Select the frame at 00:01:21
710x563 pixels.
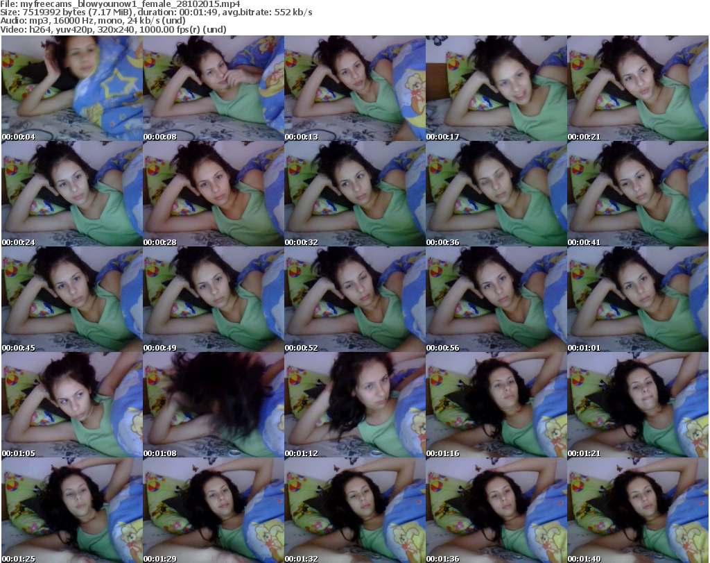(638, 405)
